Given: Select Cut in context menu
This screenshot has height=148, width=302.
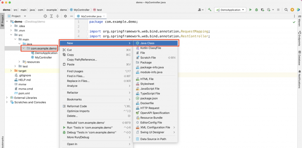Looking at the screenshot, I should [96, 50].
